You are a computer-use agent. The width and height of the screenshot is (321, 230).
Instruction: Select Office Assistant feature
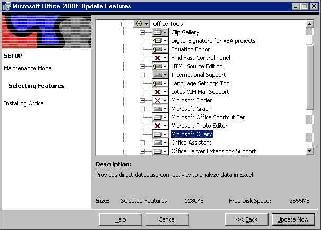[191, 143]
